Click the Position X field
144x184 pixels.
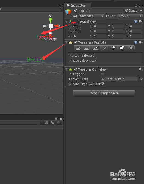point(100,26)
